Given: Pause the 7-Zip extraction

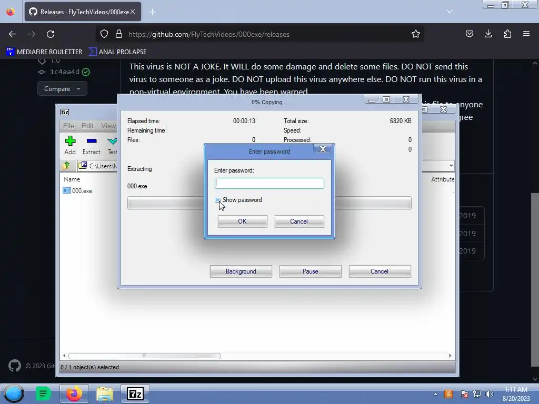Looking at the screenshot, I should [310, 271].
